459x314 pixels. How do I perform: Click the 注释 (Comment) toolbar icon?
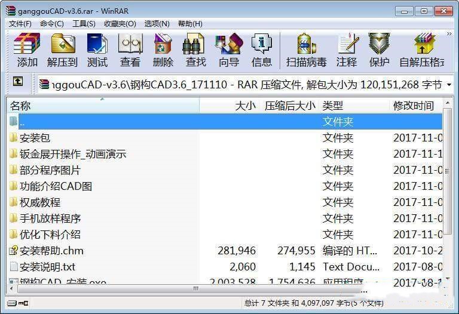(348, 44)
